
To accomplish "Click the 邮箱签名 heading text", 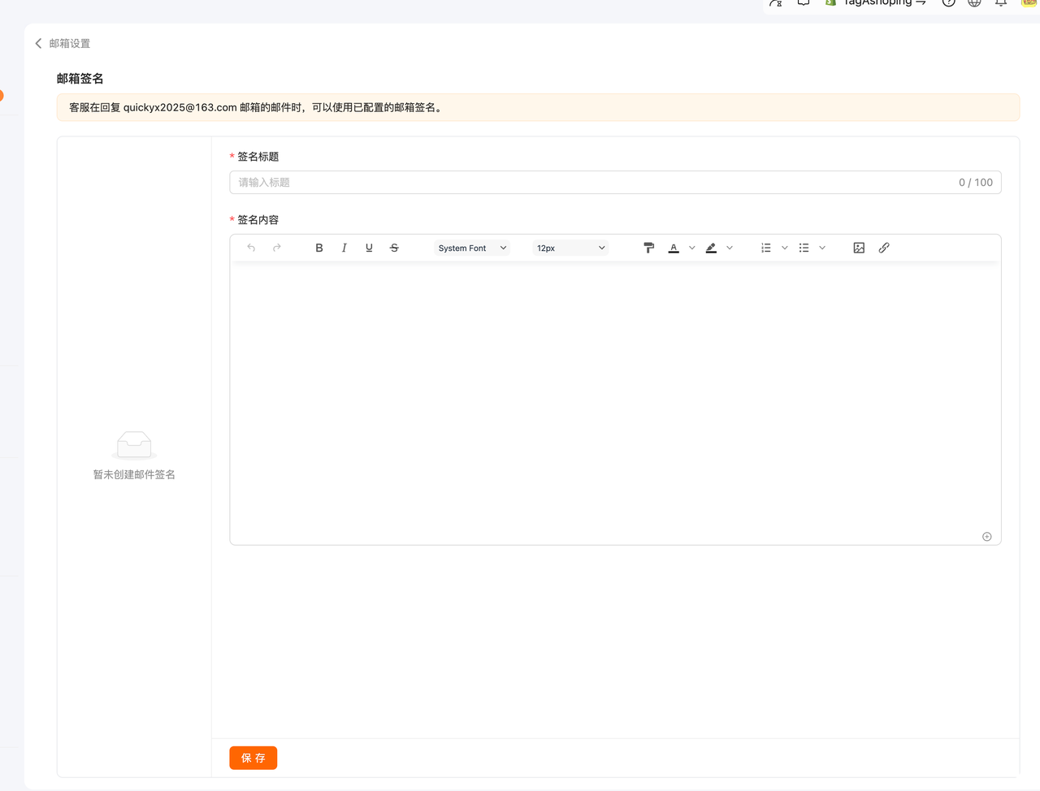I will [x=80, y=78].
